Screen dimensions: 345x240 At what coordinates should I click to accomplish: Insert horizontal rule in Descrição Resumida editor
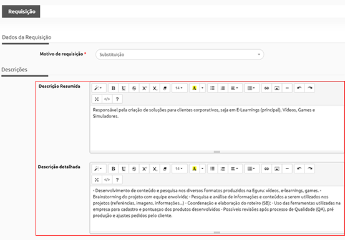(x=287, y=88)
